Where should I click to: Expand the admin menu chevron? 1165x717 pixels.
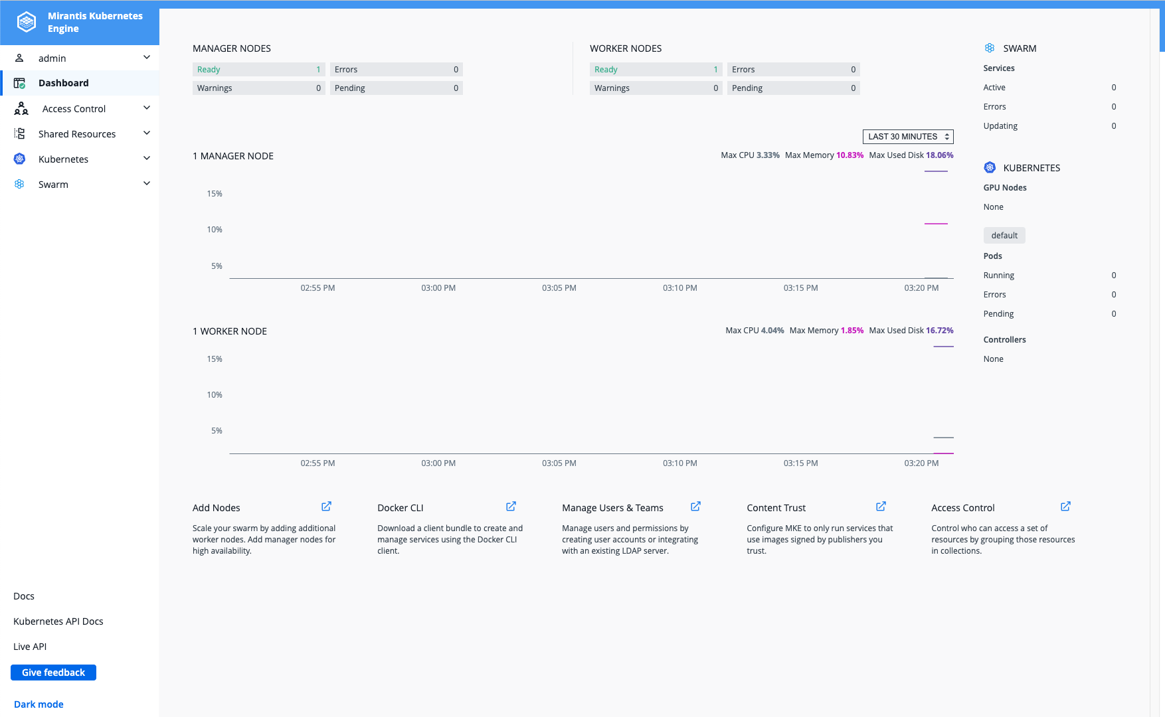tap(147, 58)
